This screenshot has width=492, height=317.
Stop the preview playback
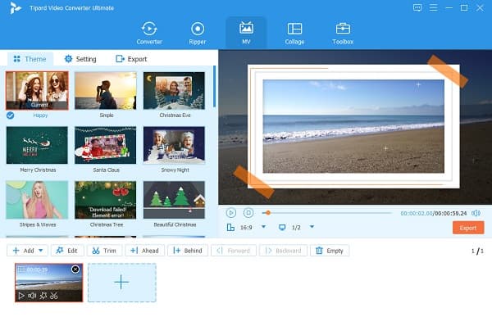[248, 213]
